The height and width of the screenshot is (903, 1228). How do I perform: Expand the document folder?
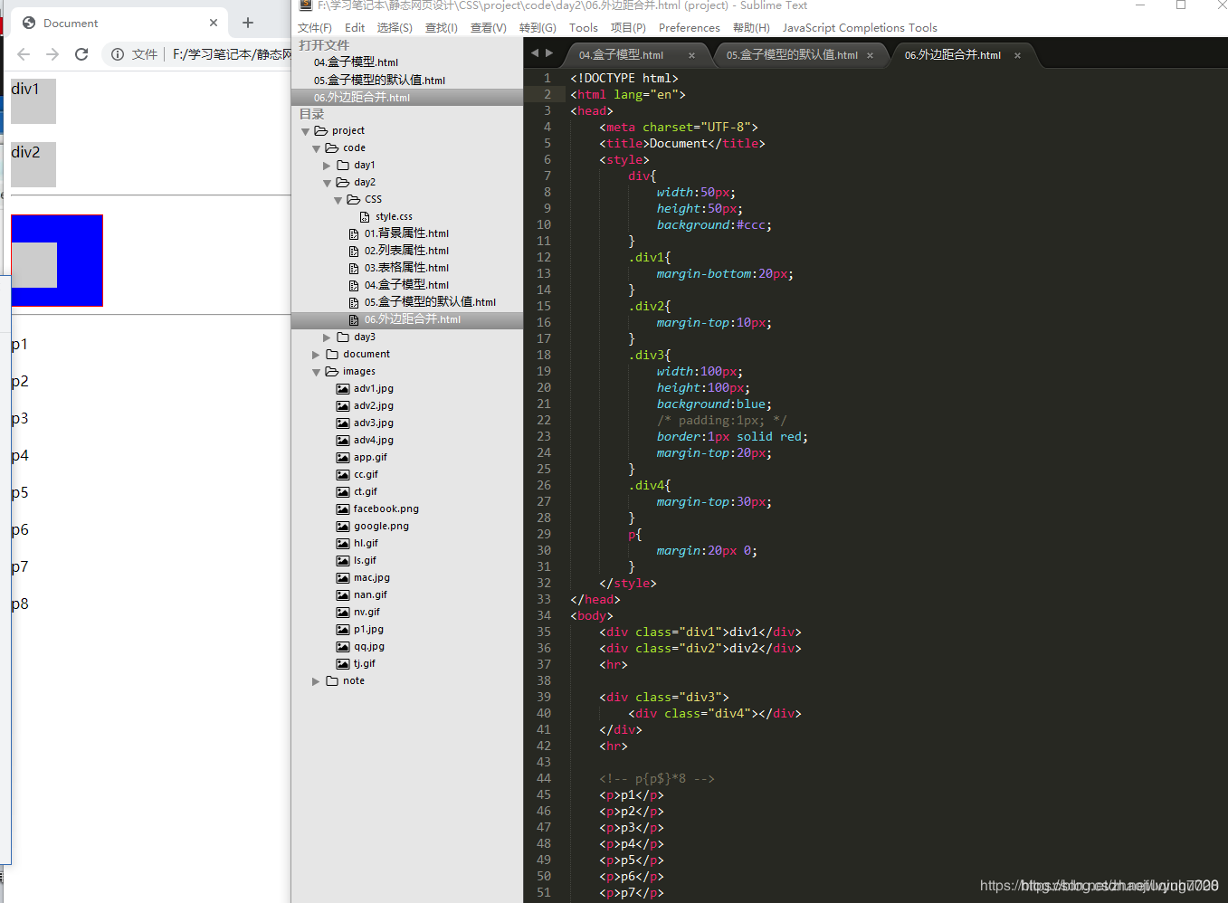tap(316, 355)
